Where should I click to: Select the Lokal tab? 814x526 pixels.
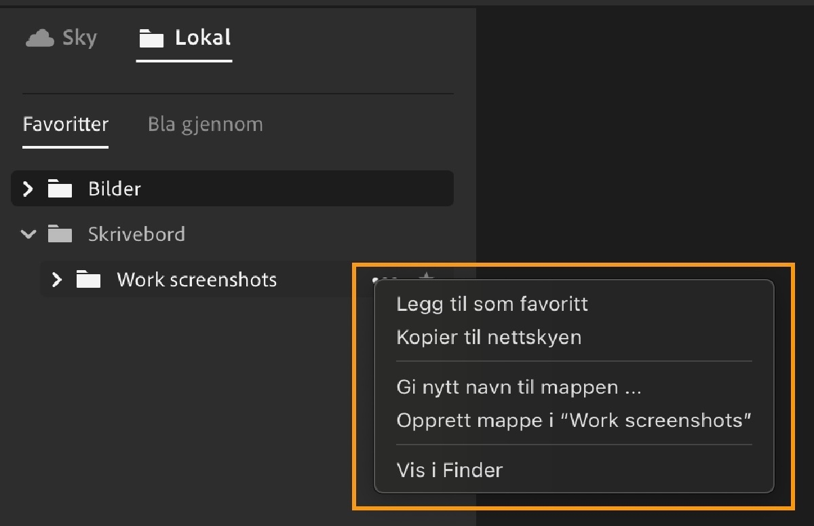pyautogui.click(x=183, y=37)
